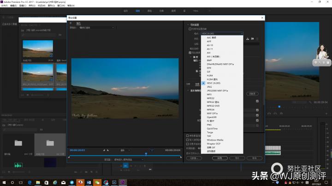Toggle the match sequence settings checkbox
The height and width of the screenshot is (186, 332).
(189, 28)
